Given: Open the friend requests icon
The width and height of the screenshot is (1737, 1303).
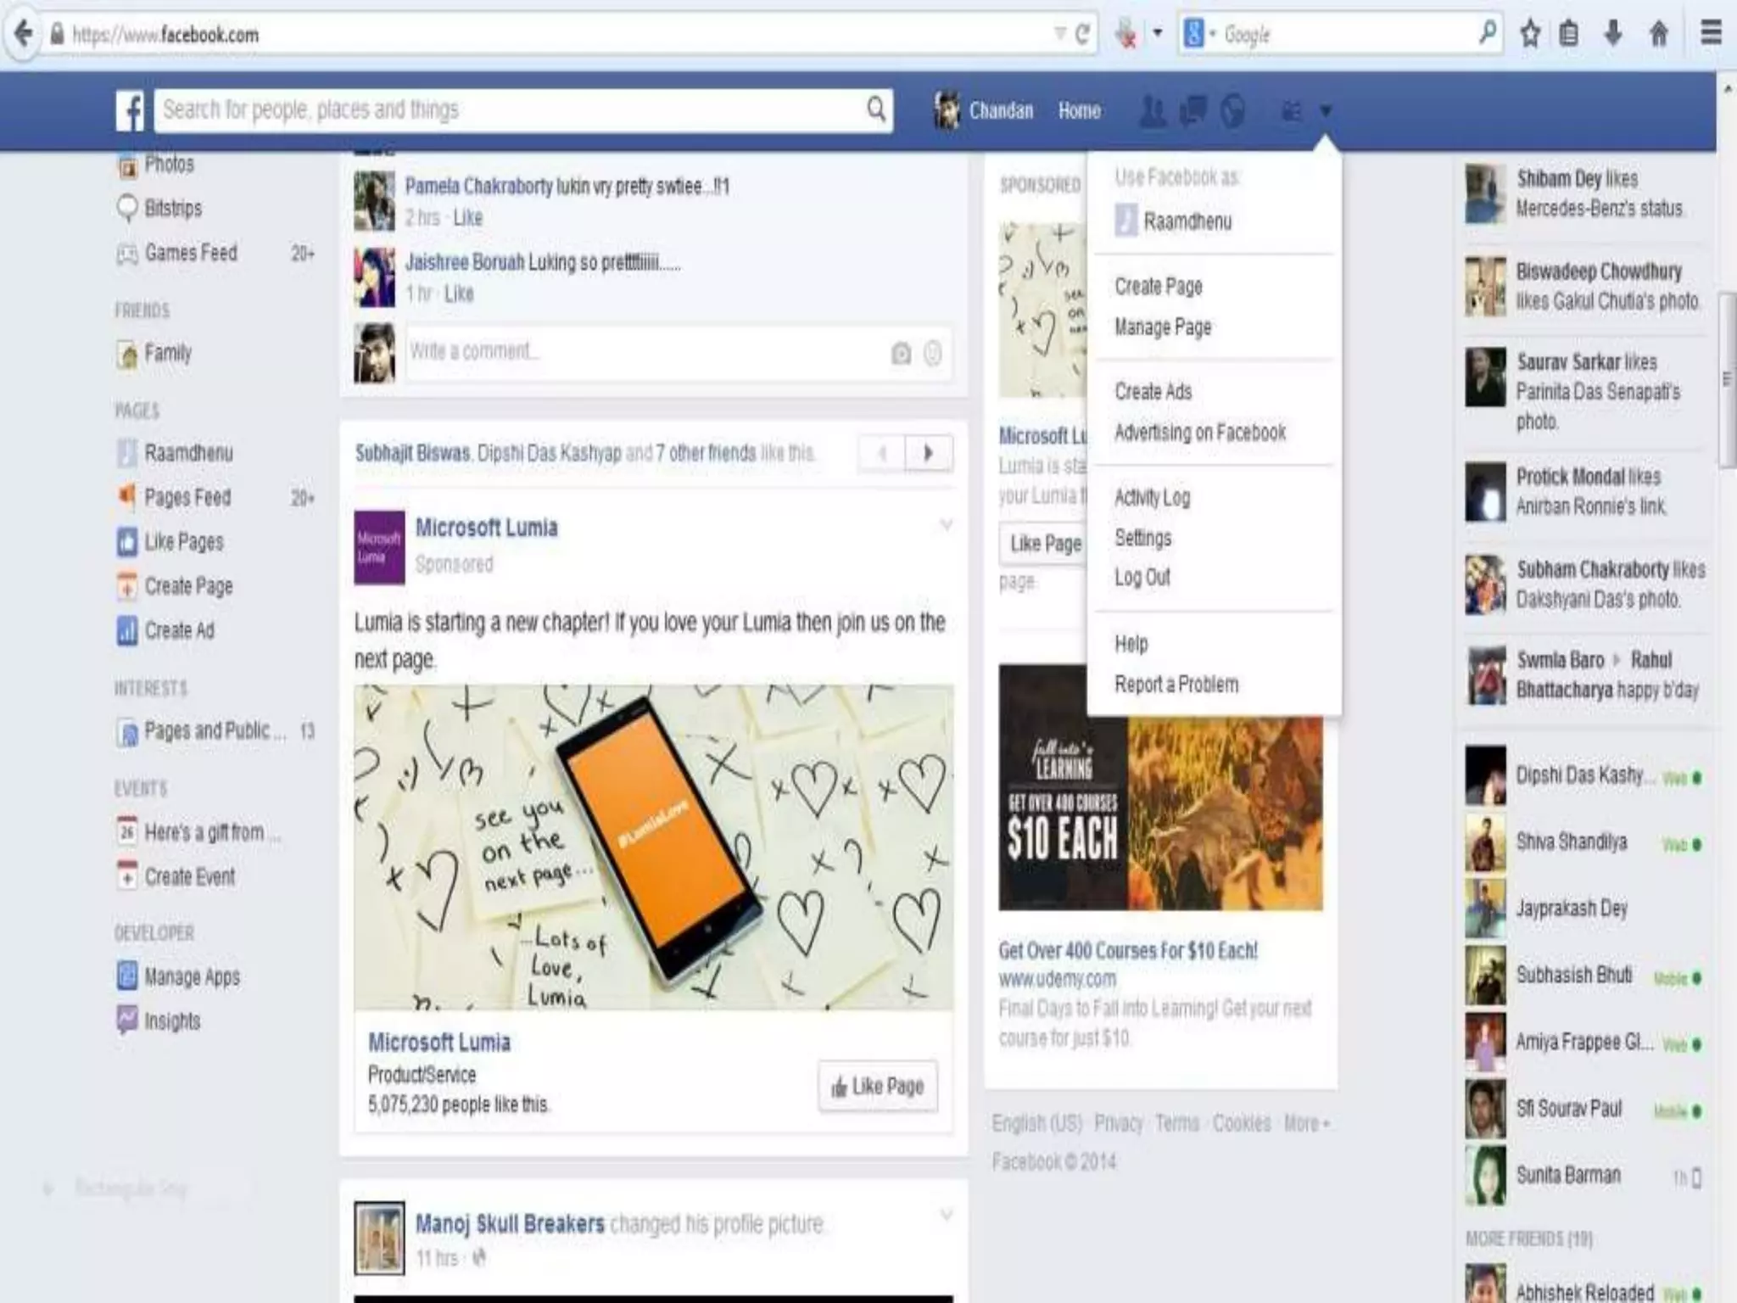Looking at the screenshot, I should pos(1152,111).
